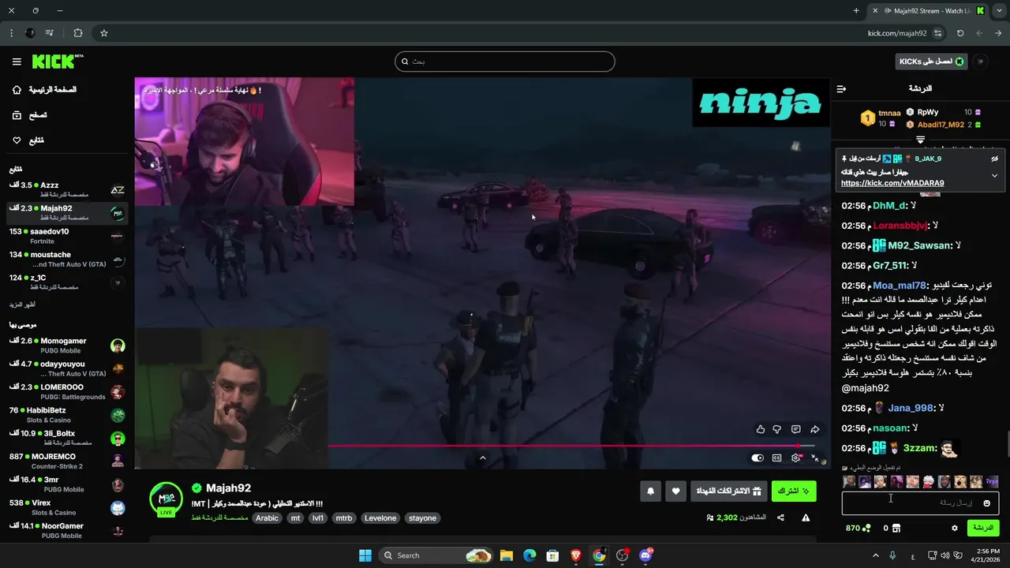This screenshot has height=568, width=1010.
Task: Dislike the stream with thumbs down
Action: click(777, 429)
